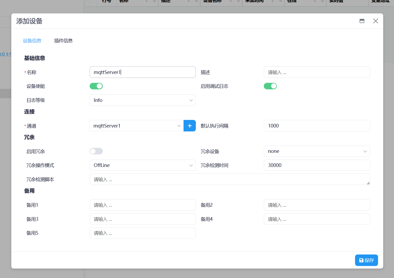This screenshot has width=394, height=278.
Task: Switch to the 插件信息 tab
Action: click(x=63, y=40)
